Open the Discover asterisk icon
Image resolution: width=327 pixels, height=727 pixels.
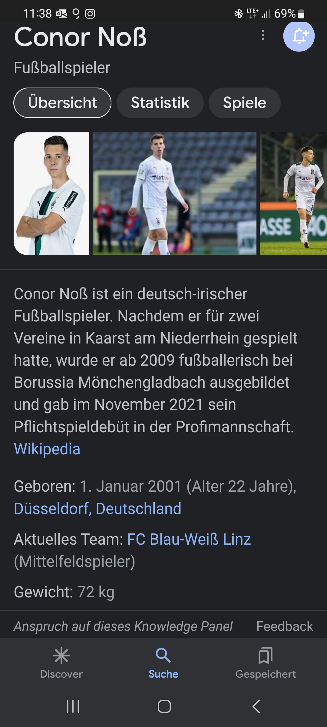pos(61,656)
